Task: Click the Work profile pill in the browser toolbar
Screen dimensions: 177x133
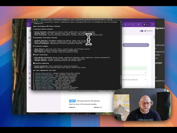Action: tap(147, 25)
